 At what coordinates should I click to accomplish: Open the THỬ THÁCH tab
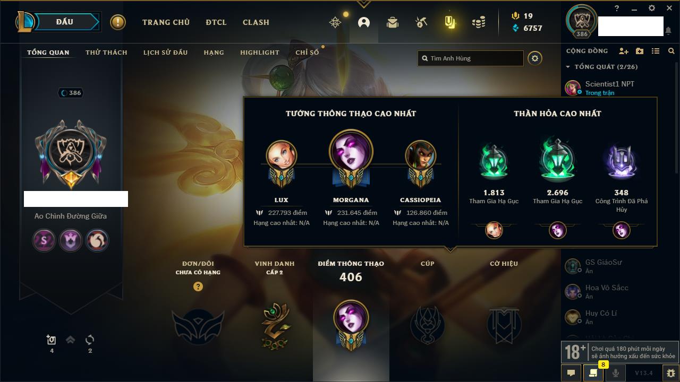106,53
